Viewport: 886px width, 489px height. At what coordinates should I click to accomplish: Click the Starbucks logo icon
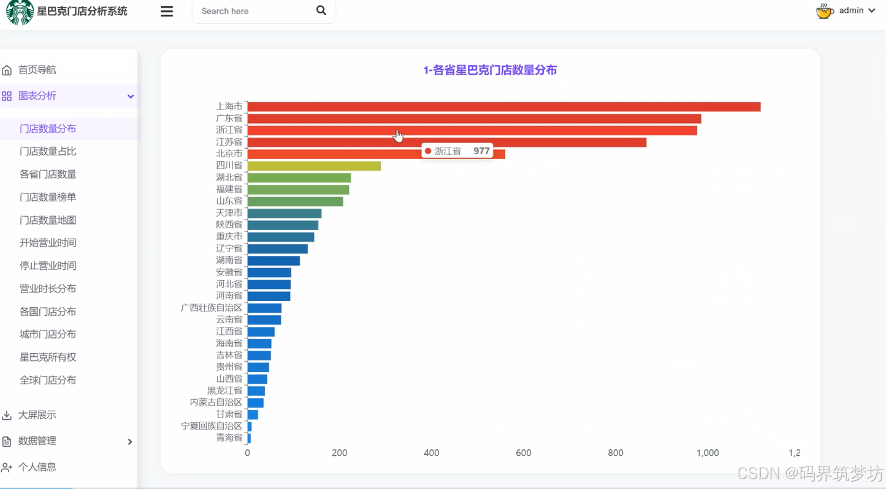click(19, 12)
